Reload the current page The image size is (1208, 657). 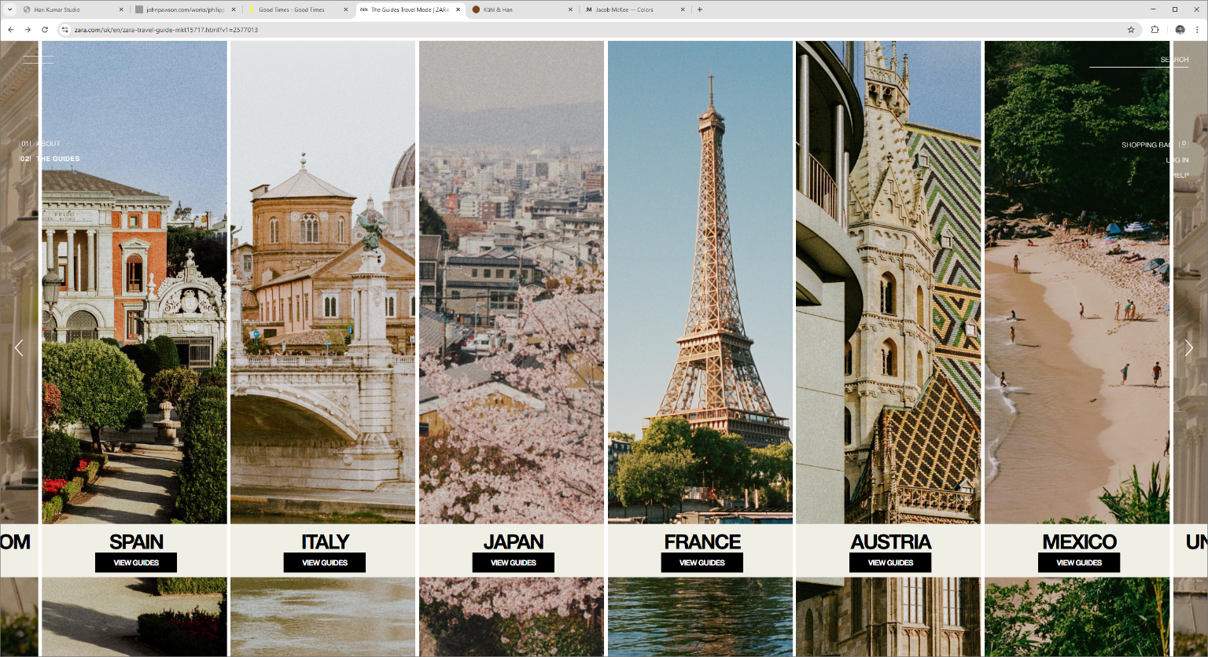tap(45, 30)
